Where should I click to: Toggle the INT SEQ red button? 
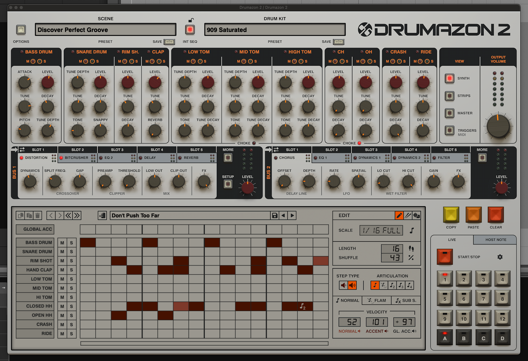click(x=190, y=29)
